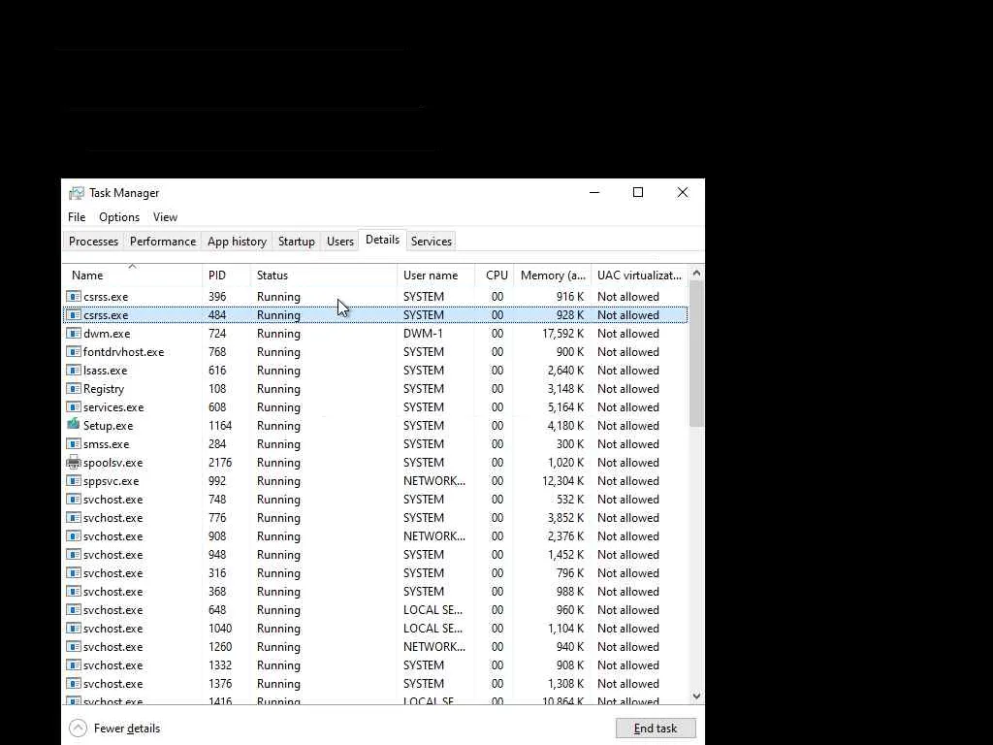The image size is (993, 745).
Task: Click the spoolsv.exe printer icon
Action: click(x=74, y=462)
